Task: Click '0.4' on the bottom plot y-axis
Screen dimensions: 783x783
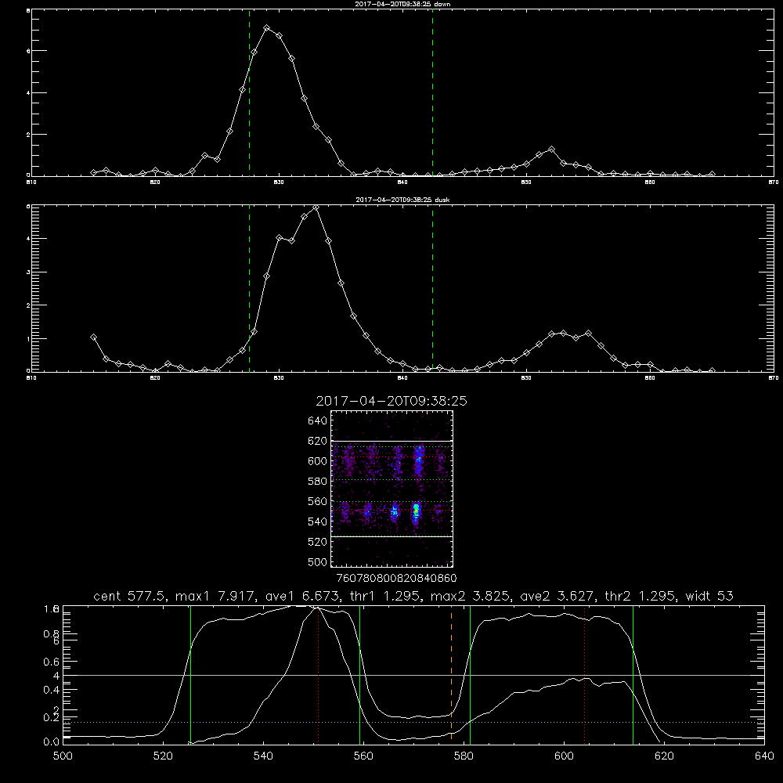Action: (x=52, y=690)
